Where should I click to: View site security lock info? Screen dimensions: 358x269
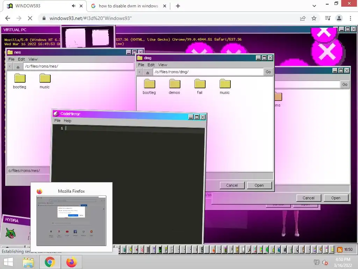[x=44, y=18]
